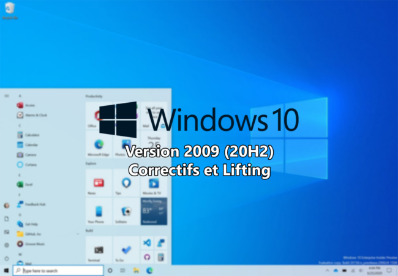Viewport: 398px width, 276px height.
Task: Open Documents from the Start left rail
Action: 7,218
